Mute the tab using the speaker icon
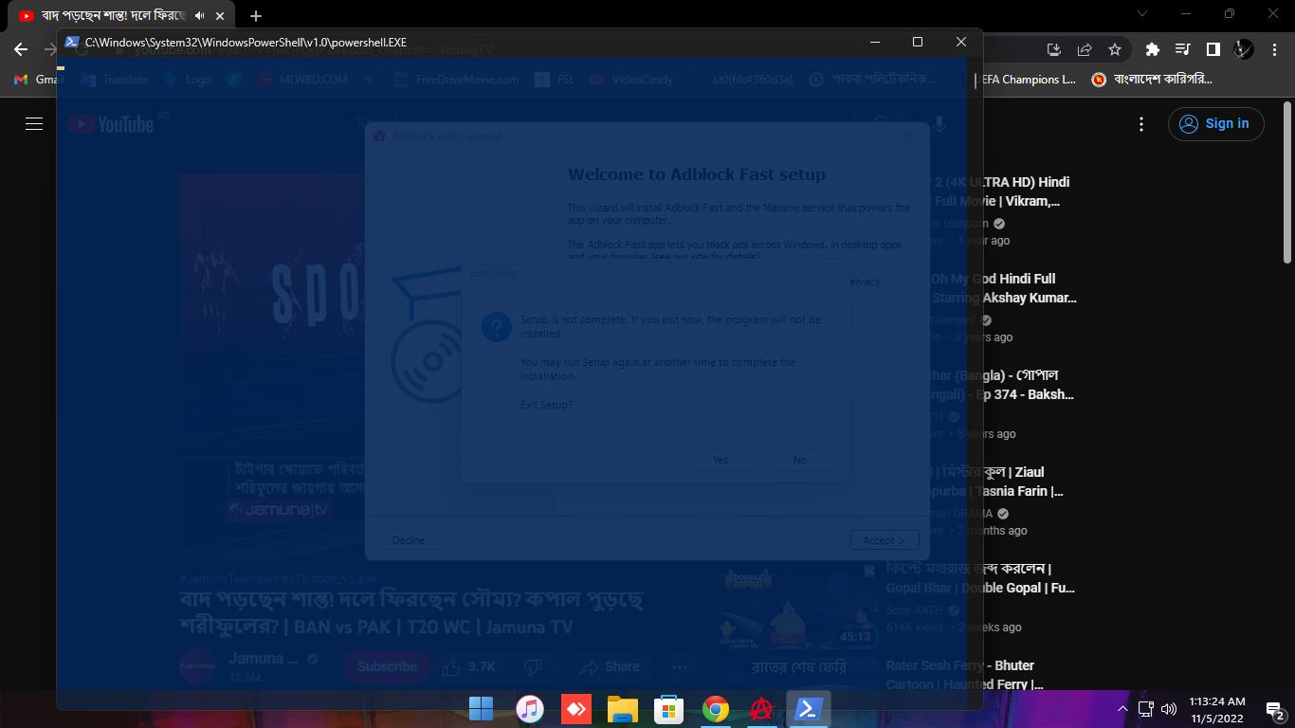The width and height of the screenshot is (1295, 728). [x=199, y=16]
